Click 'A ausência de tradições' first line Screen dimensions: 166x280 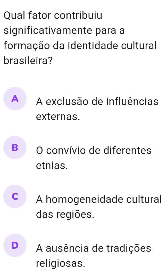click(94, 248)
